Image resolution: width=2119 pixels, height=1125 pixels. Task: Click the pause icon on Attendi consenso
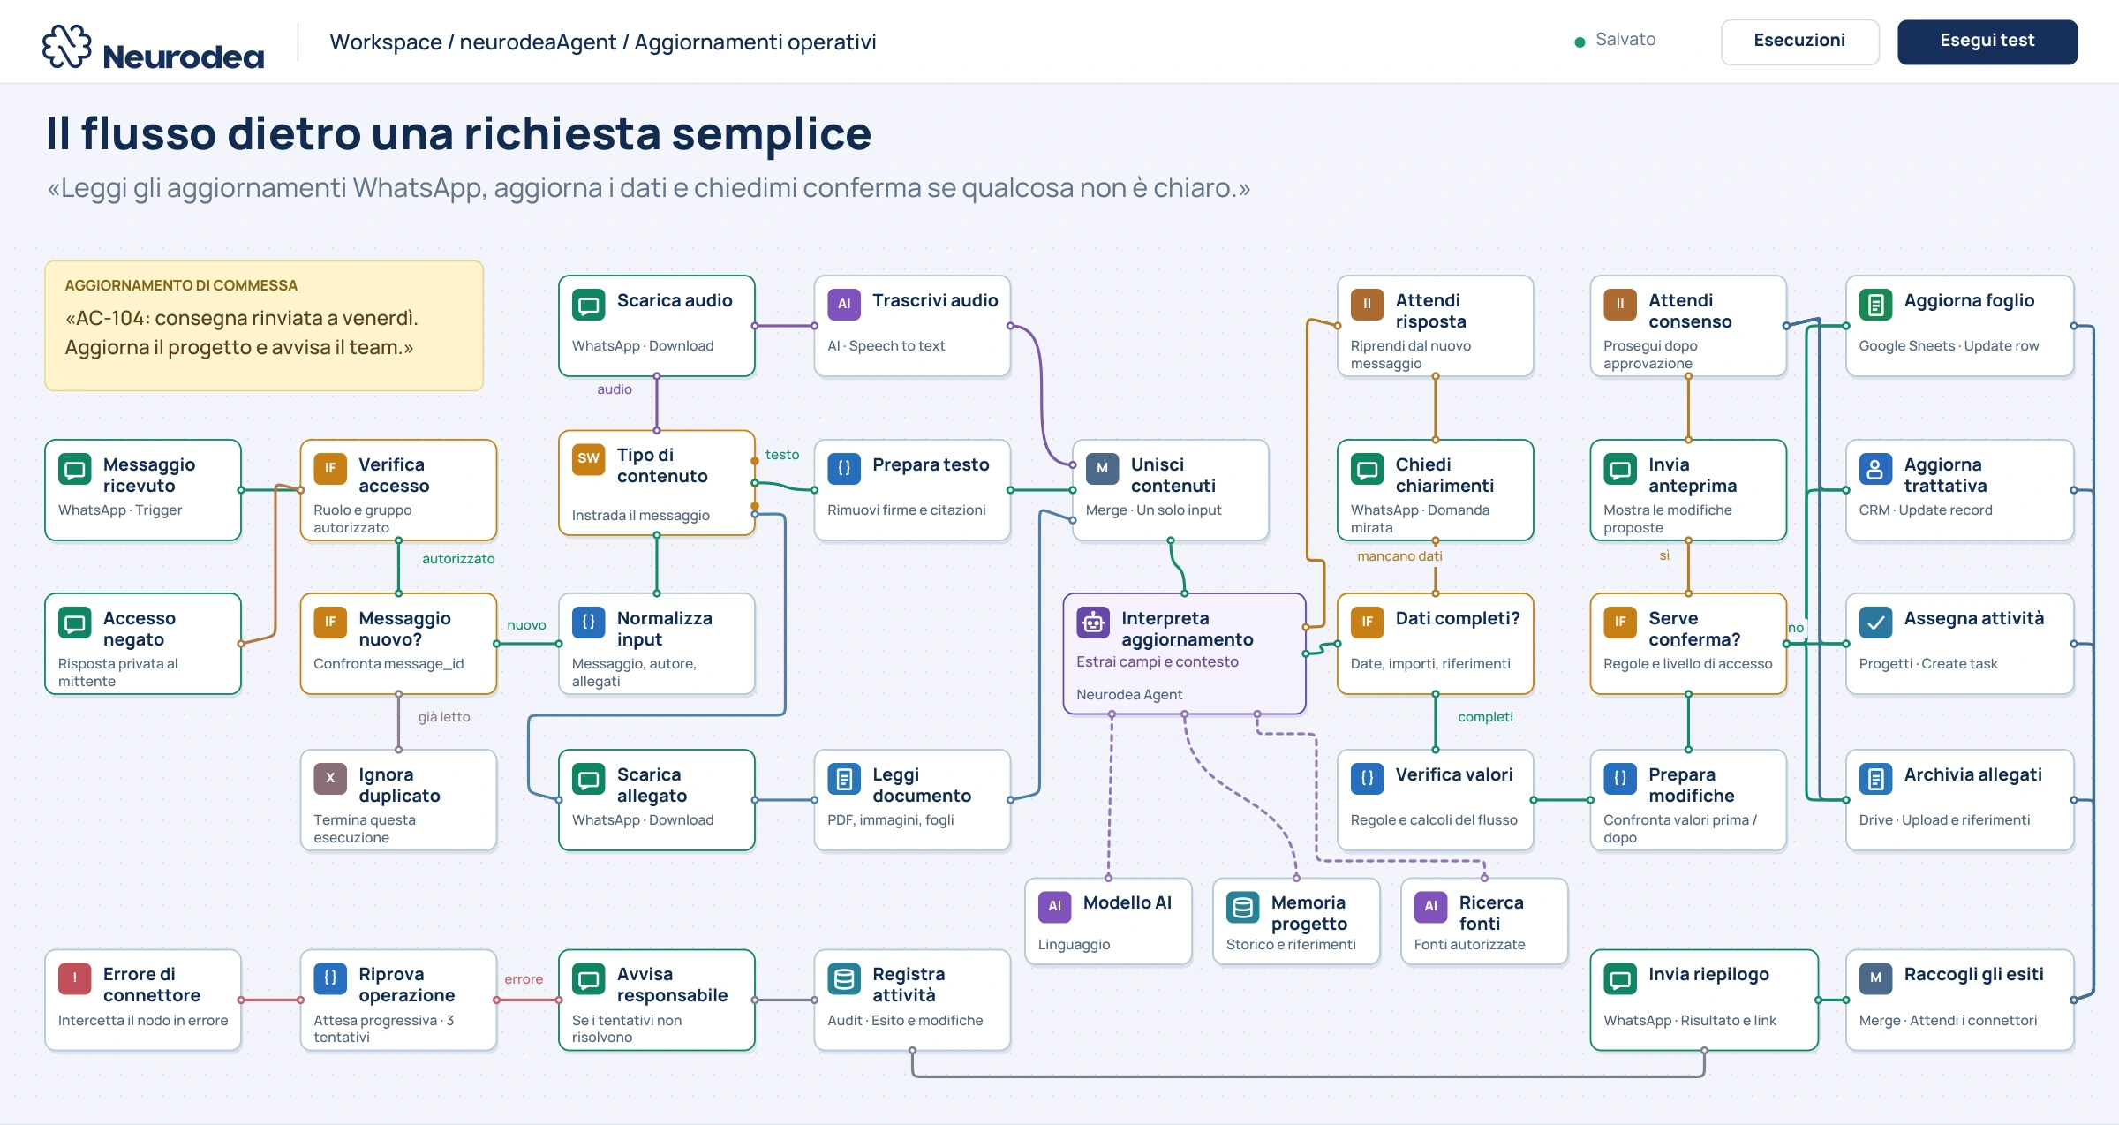point(1620,305)
